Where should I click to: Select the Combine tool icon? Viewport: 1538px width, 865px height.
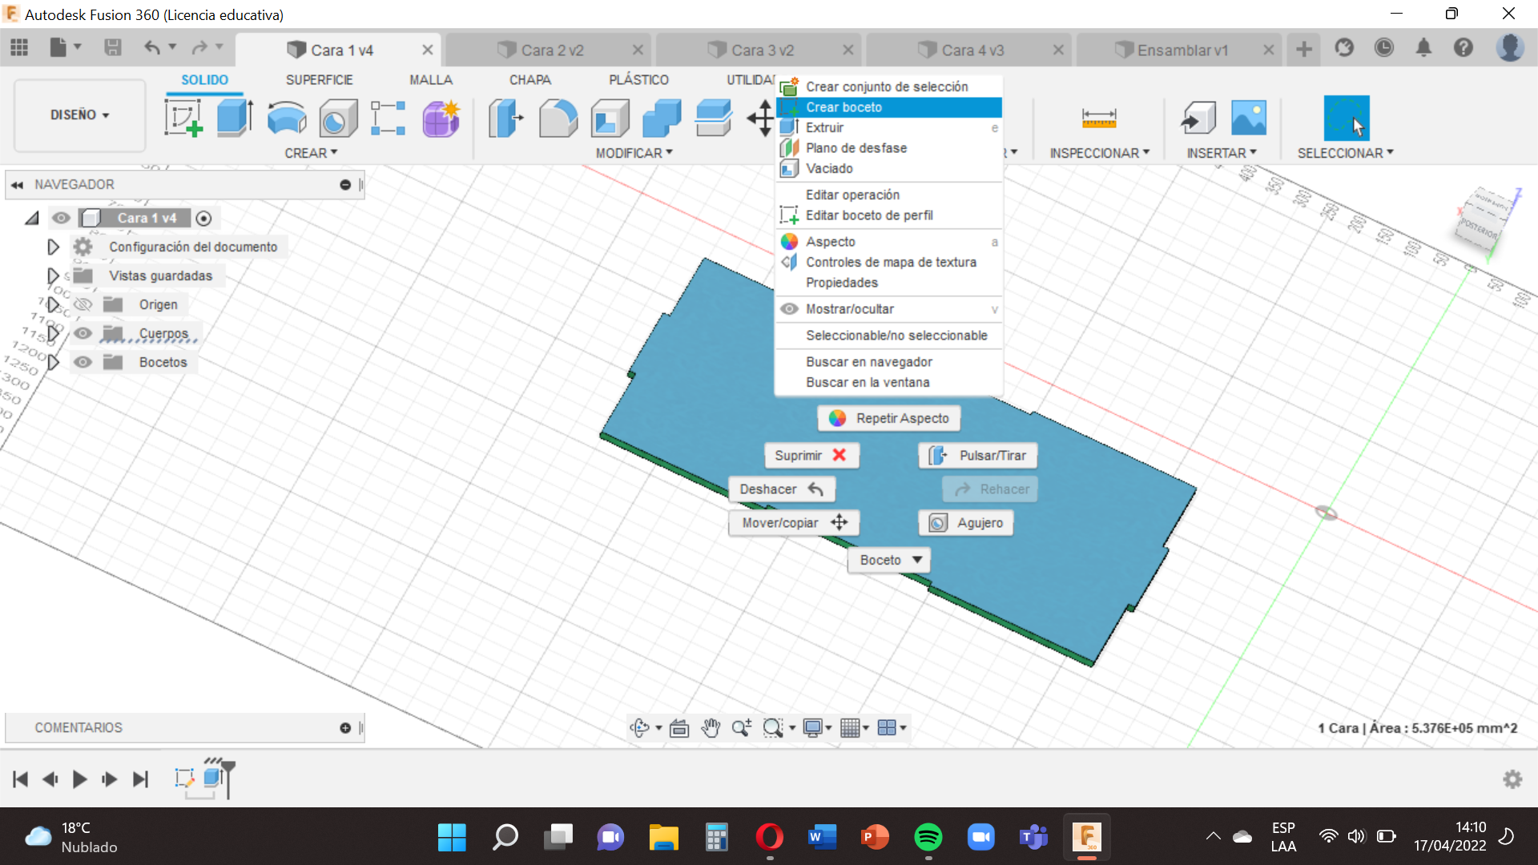click(x=662, y=118)
